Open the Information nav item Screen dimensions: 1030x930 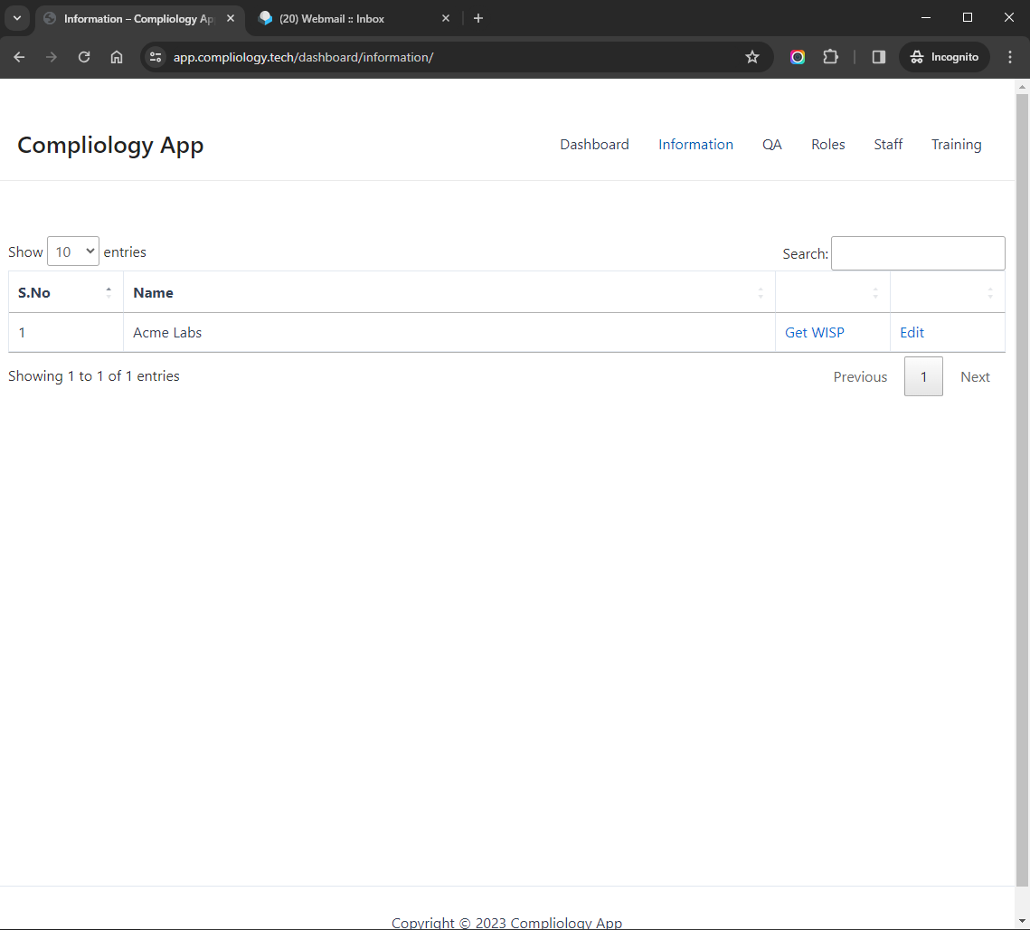coord(695,145)
